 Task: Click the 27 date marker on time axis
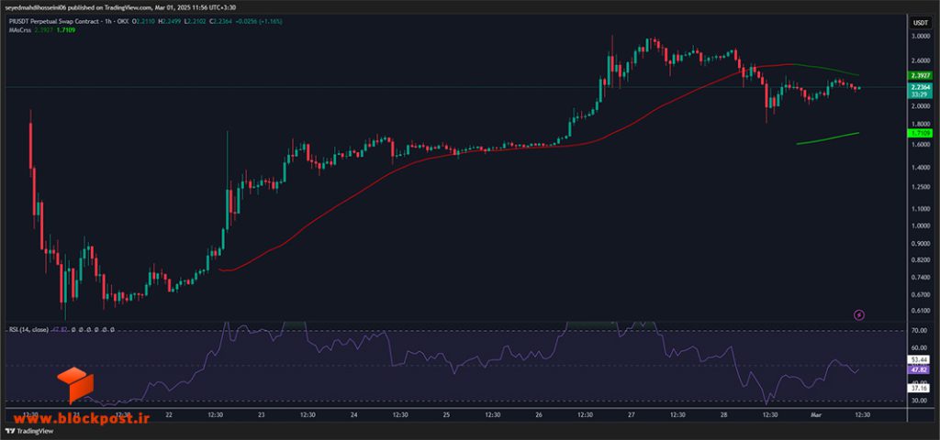[x=631, y=414]
